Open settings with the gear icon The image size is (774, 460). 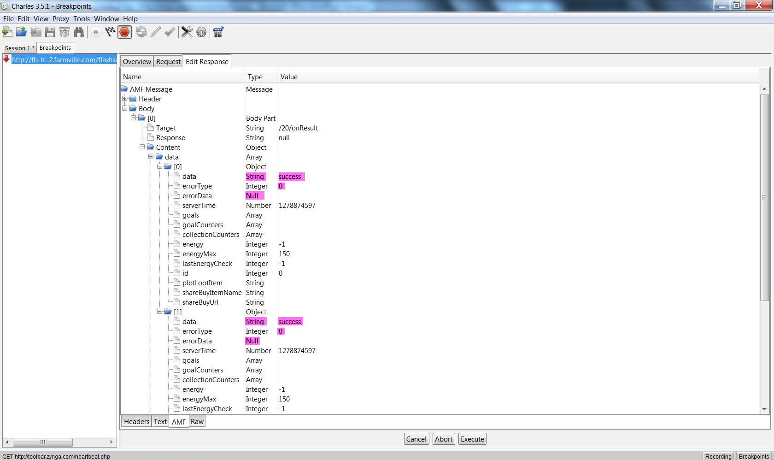[201, 32]
